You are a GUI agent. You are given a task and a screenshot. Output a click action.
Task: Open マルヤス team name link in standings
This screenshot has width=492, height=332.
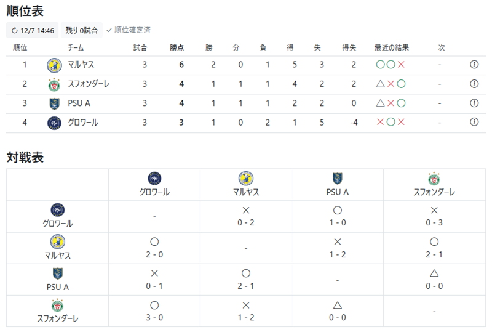(81, 65)
